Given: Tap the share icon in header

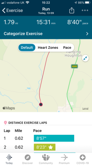Looking at the screenshot, I should 72,10.
